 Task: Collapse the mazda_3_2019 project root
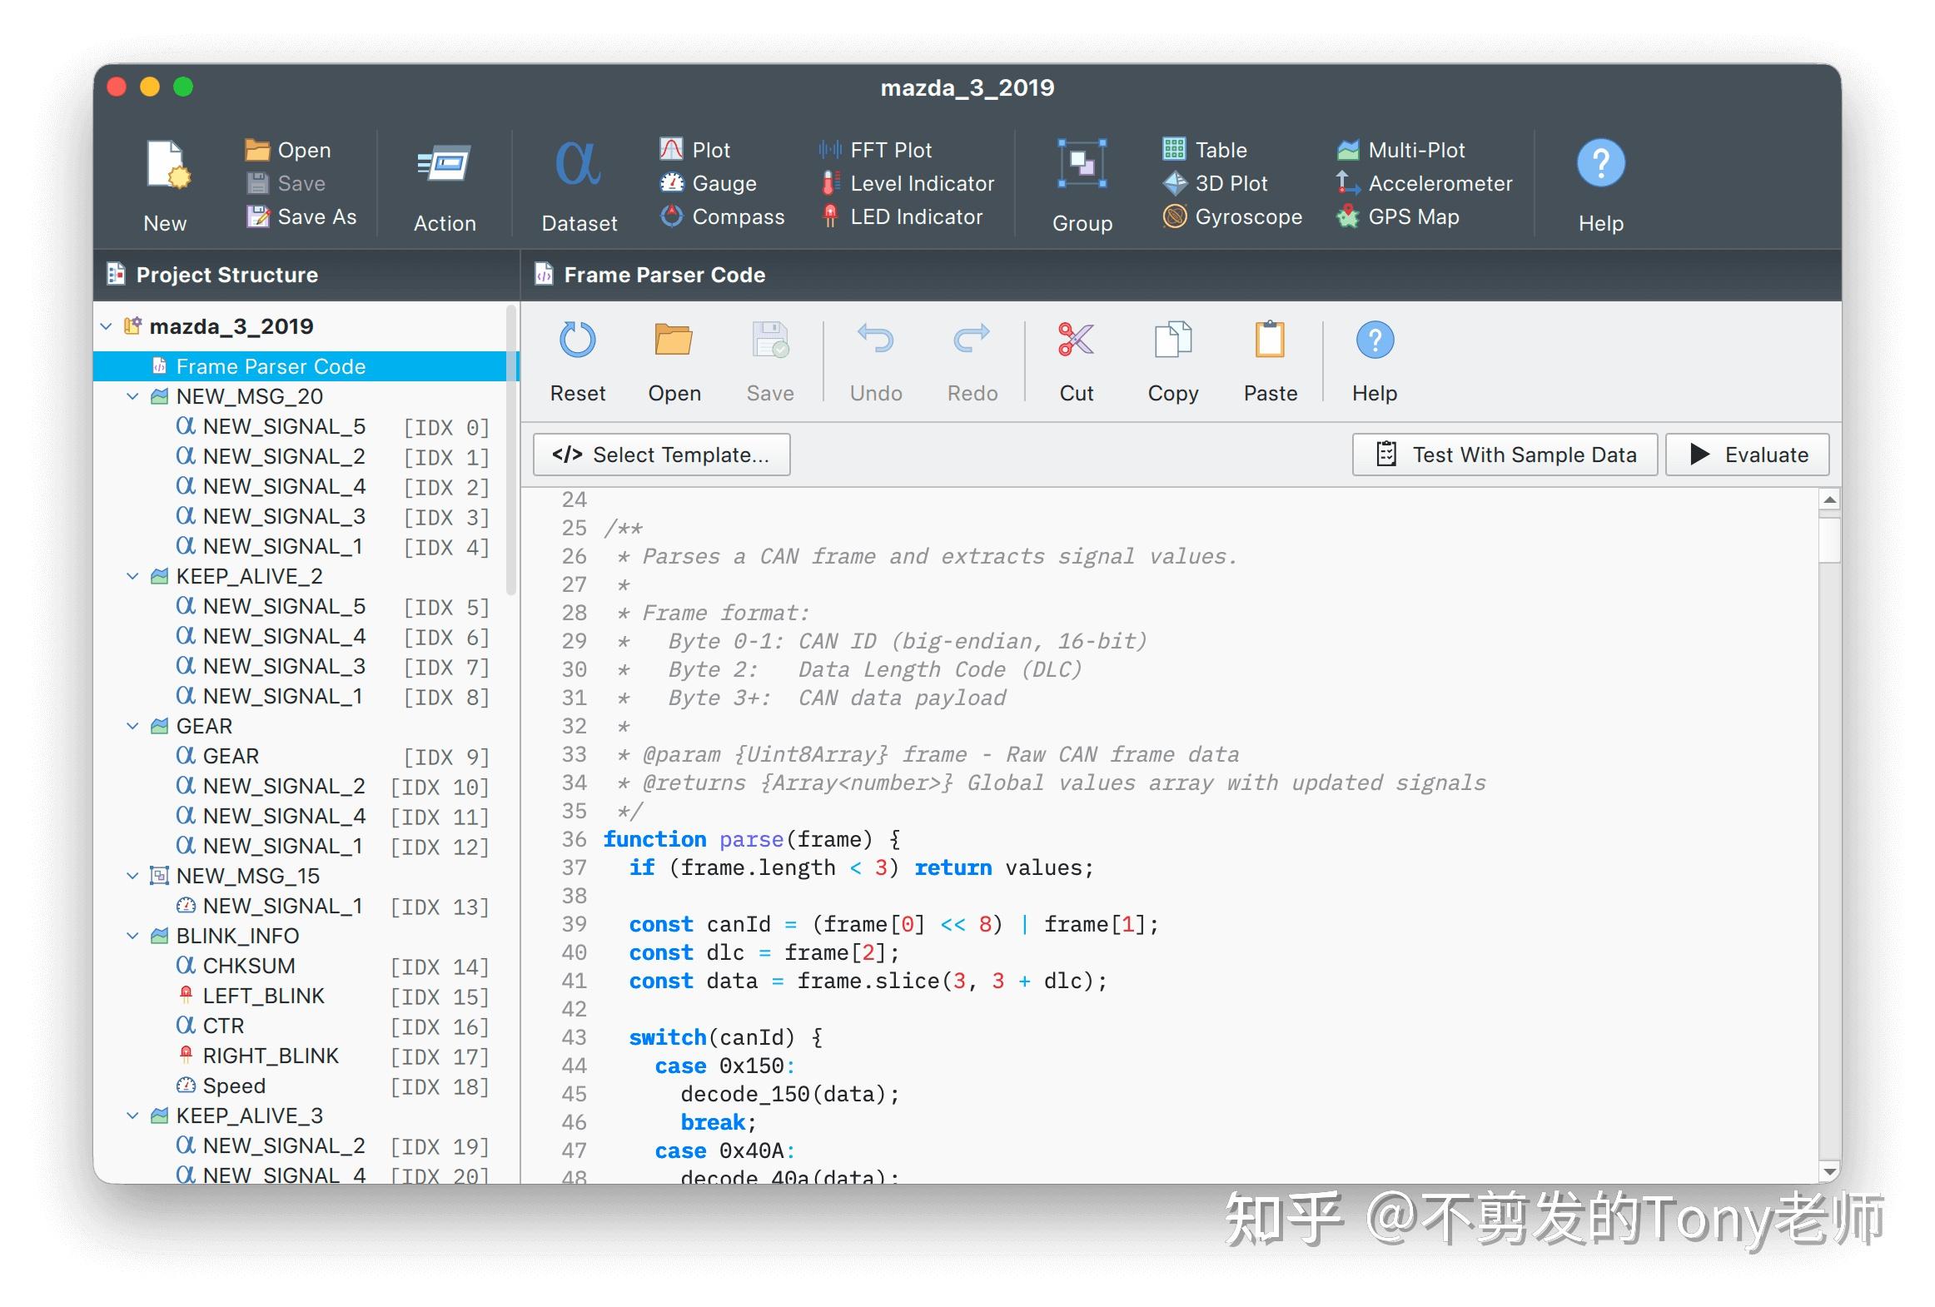[x=107, y=326]
